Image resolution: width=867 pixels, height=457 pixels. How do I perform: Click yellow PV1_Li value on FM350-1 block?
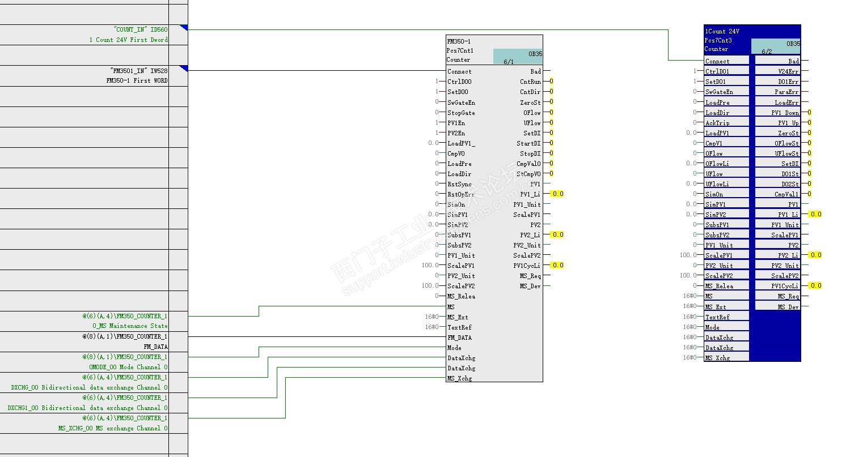click(x=557, y=194)
